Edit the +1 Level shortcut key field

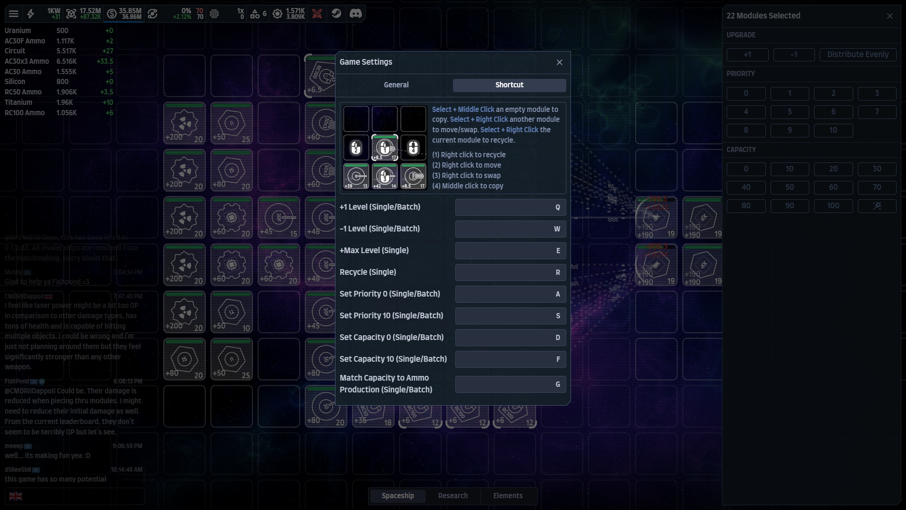511,207
